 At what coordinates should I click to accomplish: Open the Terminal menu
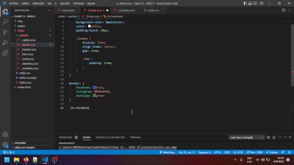pos(79,3)
